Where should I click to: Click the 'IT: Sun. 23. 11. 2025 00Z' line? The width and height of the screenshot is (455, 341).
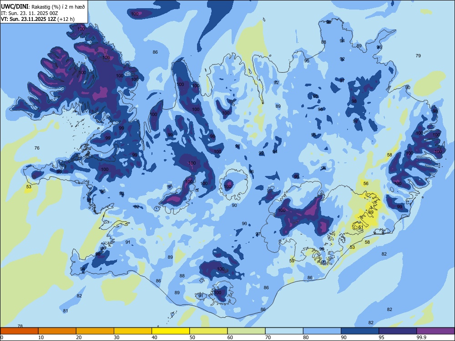(29, 13)
